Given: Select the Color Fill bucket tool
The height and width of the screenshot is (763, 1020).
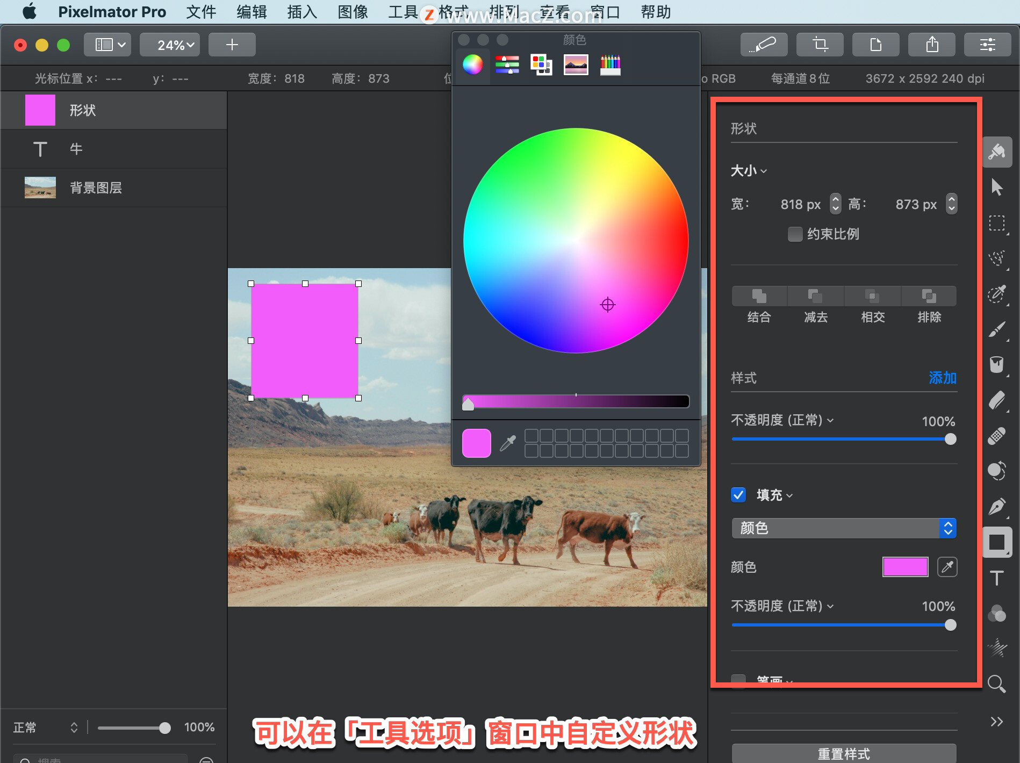Looking at the screenshot, I should point(997,365).
